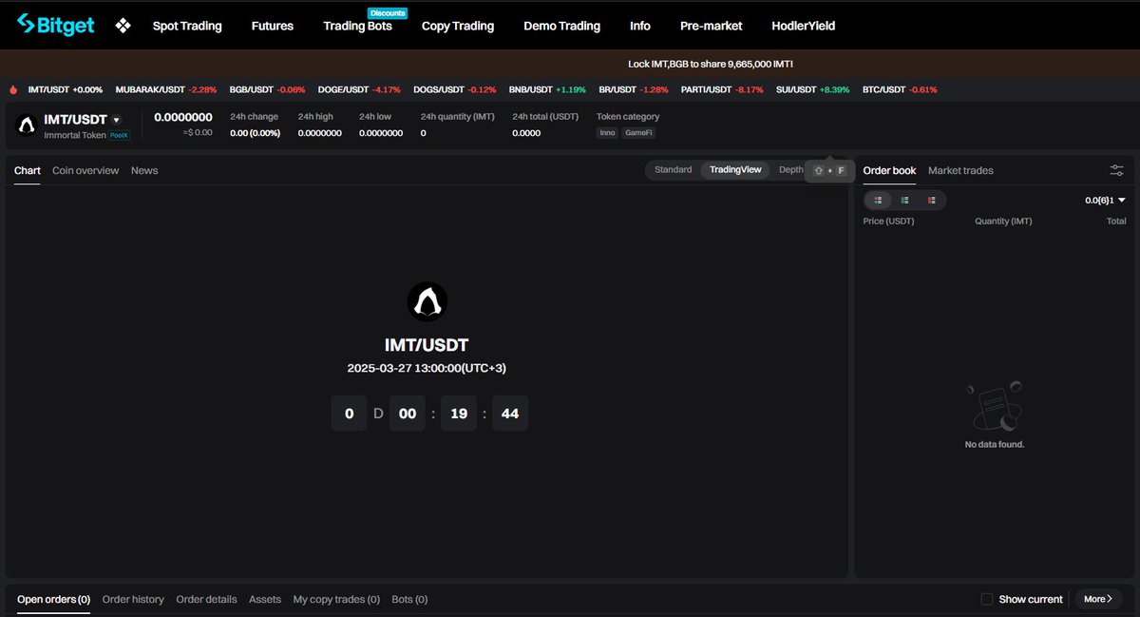This screenshot has height=617, width=1140.
Task: Open My copy trades (0) tab
Action: coord(336,599)
